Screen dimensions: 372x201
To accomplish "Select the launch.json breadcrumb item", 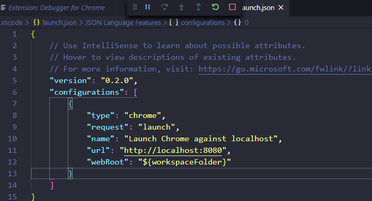I will (x=59, y=23).
